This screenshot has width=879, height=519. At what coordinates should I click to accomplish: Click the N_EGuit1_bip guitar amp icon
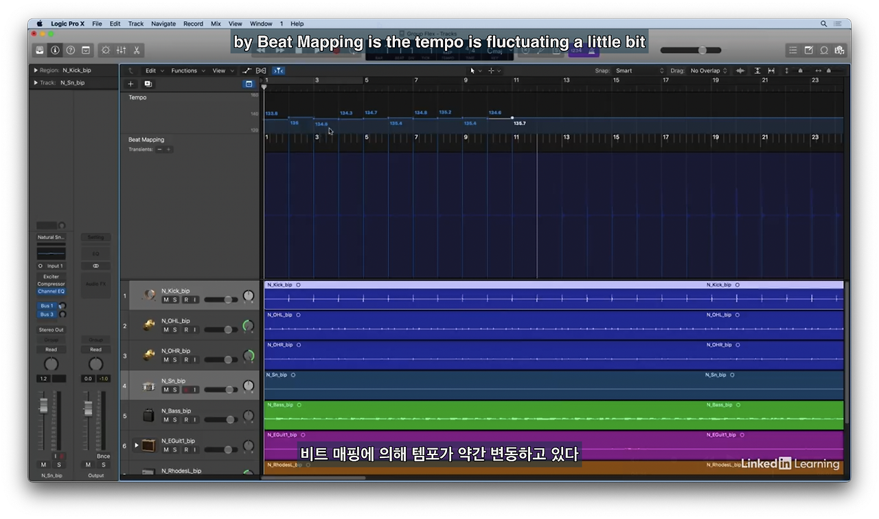148,446
